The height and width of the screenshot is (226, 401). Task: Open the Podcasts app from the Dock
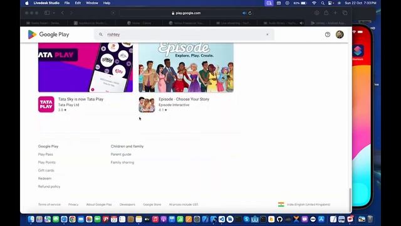pos(164,219)
